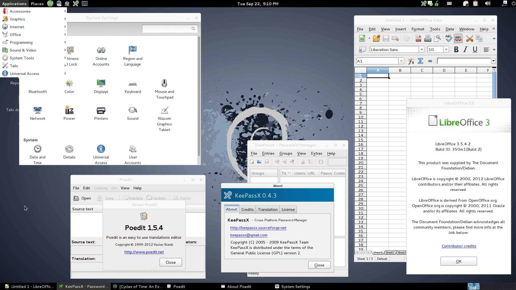Open the Online Accounts settings icon

point(101,56)
